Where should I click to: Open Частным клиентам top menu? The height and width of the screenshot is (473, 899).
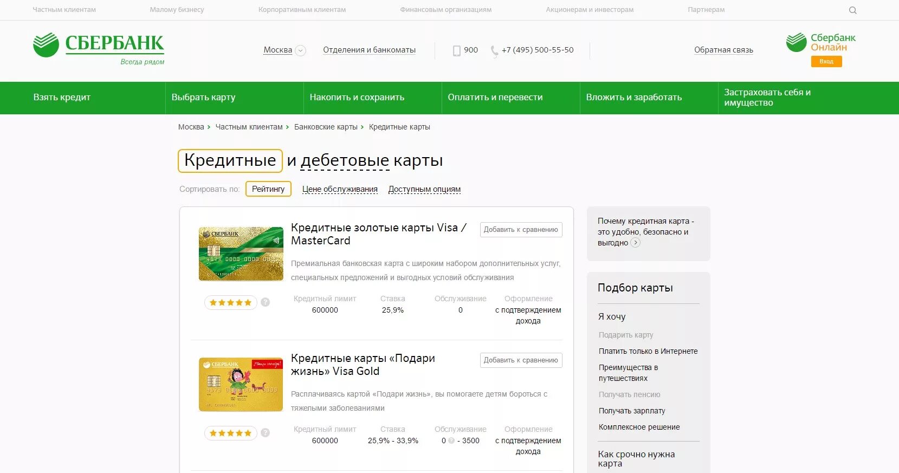64,10
